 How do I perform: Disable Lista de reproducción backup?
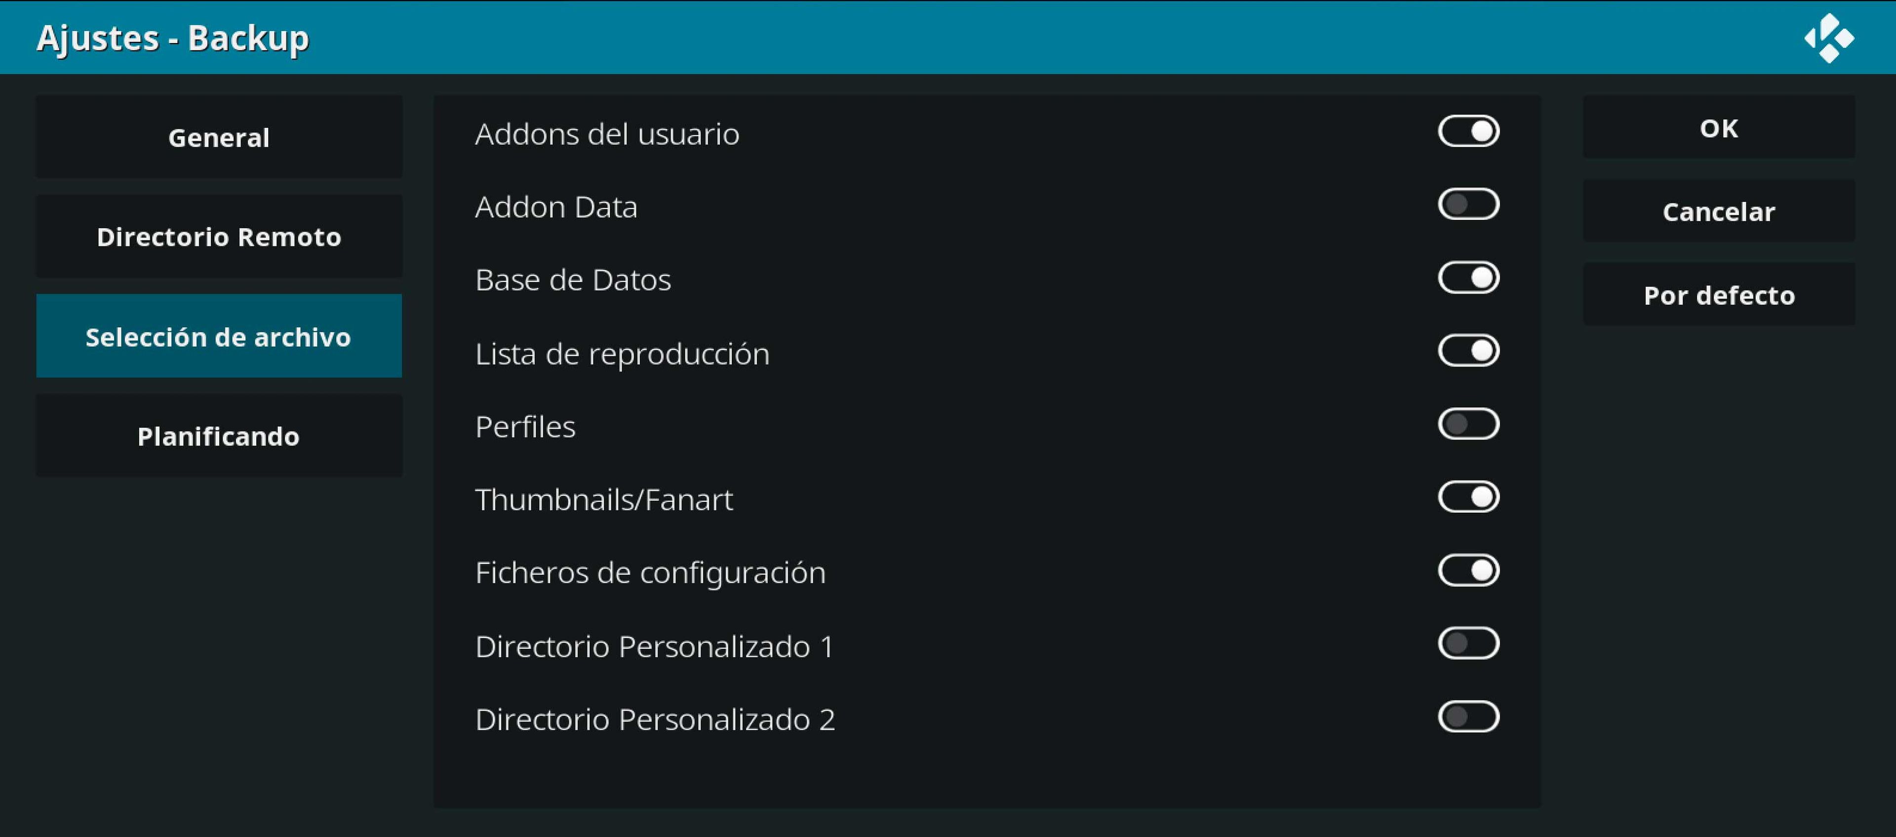tap(1469, 351)
